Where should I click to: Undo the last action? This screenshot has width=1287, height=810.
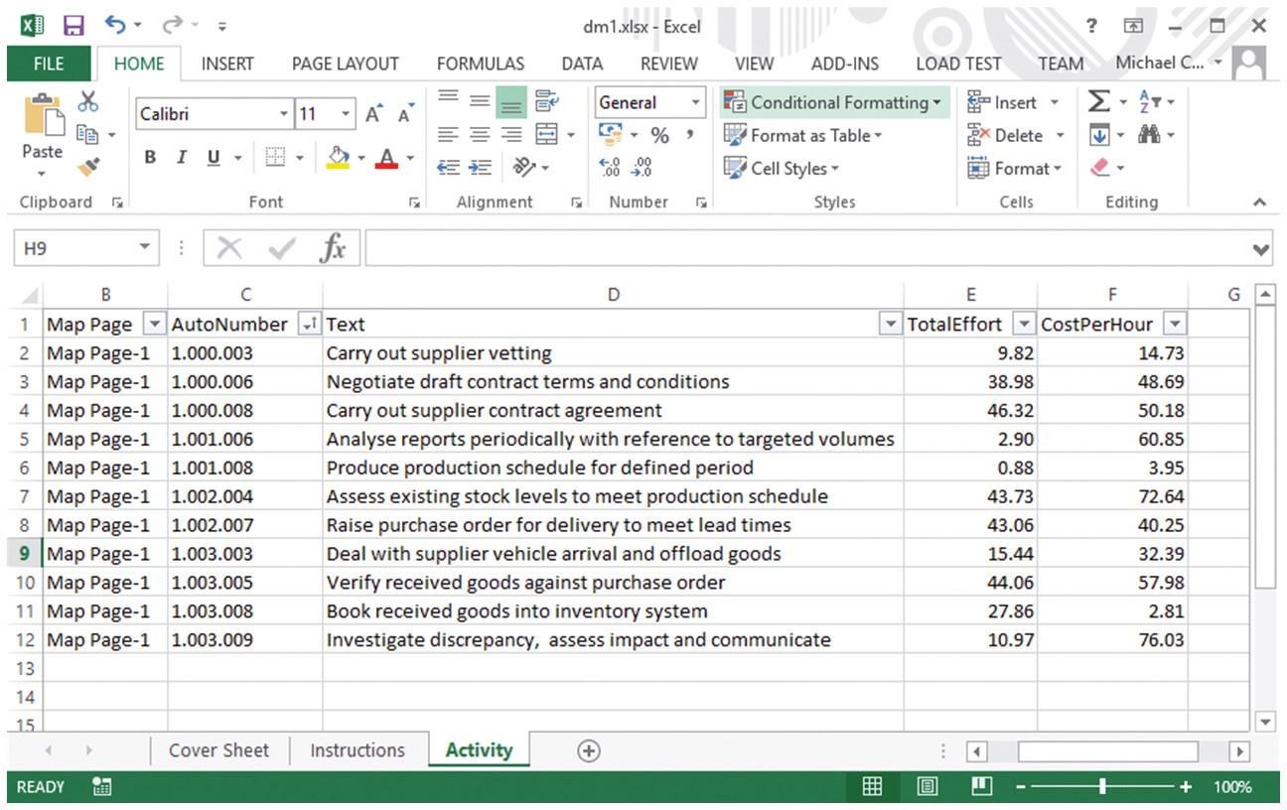point(116,26)
